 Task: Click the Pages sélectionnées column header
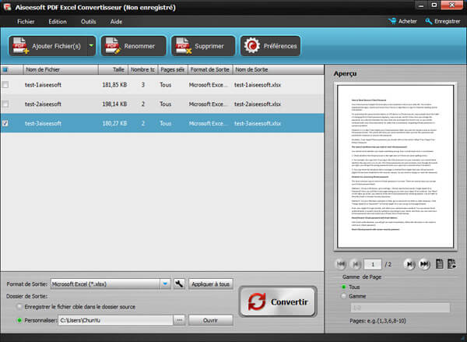pyautogui.click(x=173, y=69)
